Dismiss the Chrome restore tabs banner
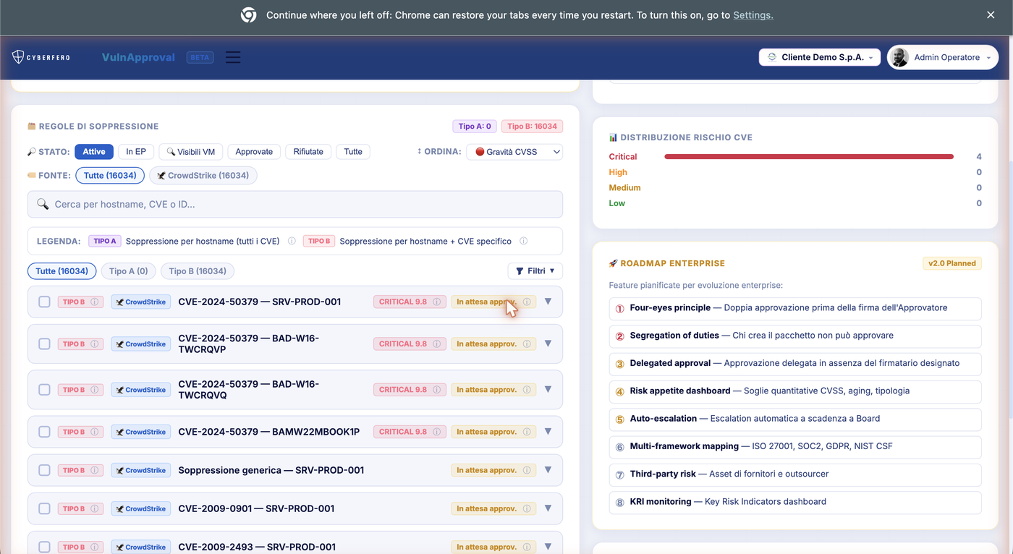This screenshot has width=1013, height=554. click(991, 15)
